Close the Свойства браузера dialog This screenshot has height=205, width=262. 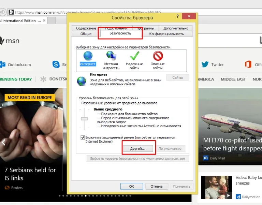189,16
